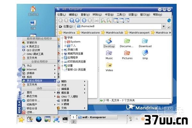Switch to tree view mode icon
This screenshot has width=192, height=128.
pos(122,20)
